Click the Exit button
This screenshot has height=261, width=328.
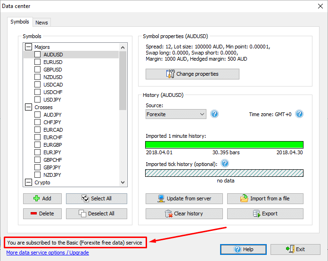pyautogui.click(x=295, y=249)
